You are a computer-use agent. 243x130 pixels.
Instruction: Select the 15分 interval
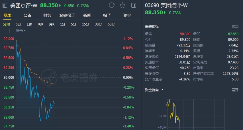(x=85, y=24)
